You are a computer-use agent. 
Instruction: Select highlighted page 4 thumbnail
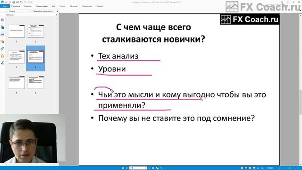click(x=36, y=57)
